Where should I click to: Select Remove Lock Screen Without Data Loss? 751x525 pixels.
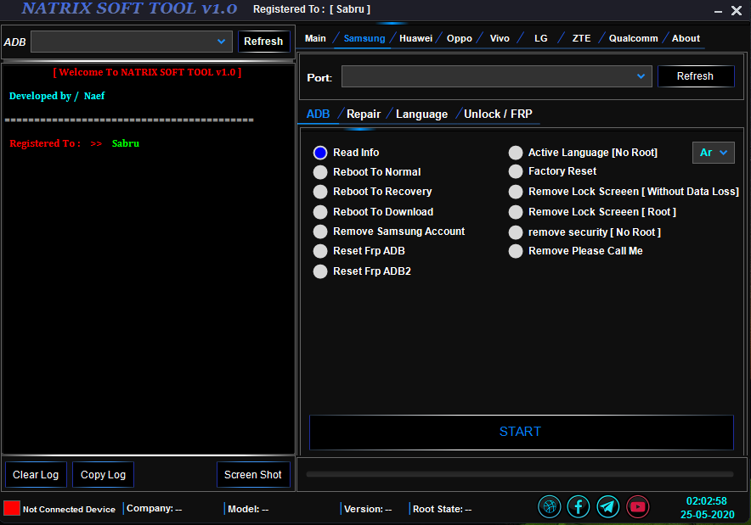tap(516, 192)
